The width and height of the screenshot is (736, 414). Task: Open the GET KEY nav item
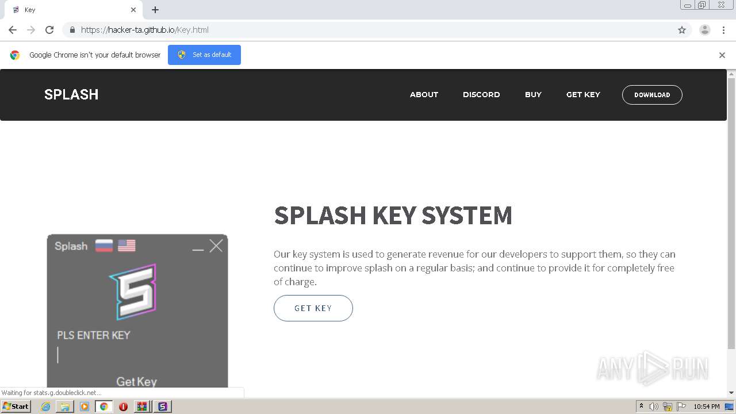[583, 95]
